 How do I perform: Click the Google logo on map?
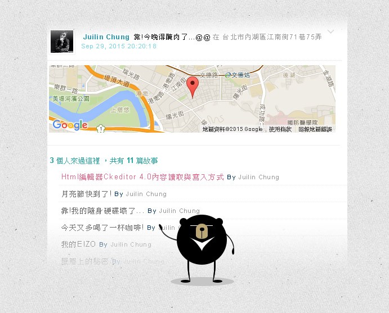pos(70,125)
